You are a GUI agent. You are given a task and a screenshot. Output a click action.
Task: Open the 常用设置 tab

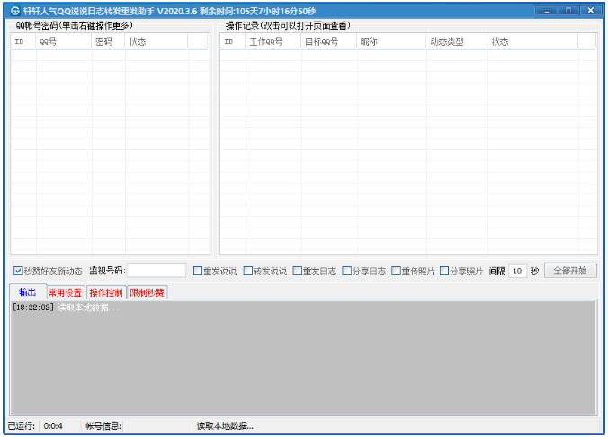point(65,293)
